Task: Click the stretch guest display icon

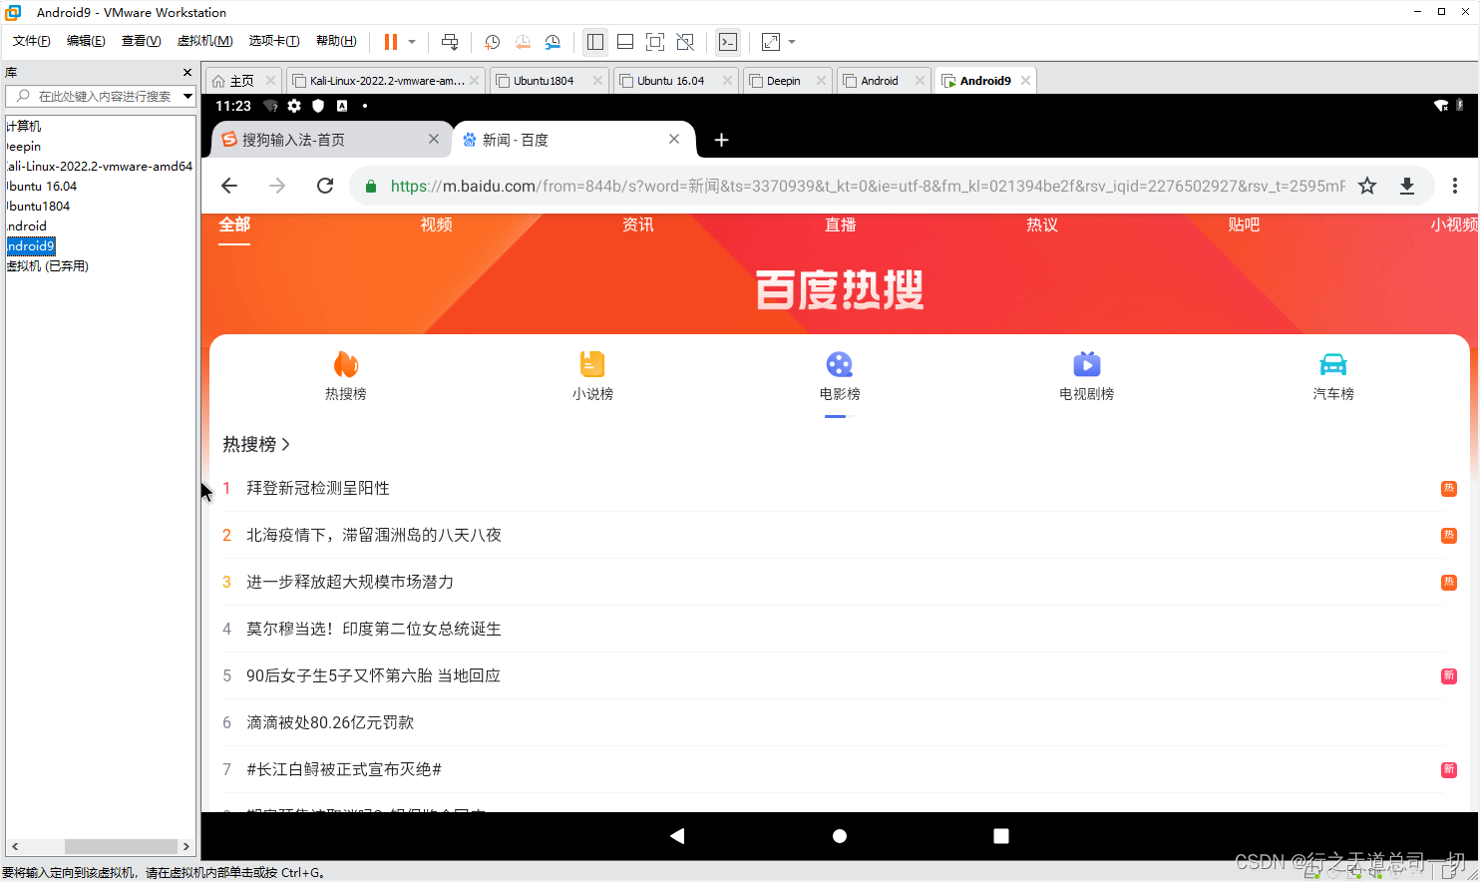Action: [x=771, y=42]
